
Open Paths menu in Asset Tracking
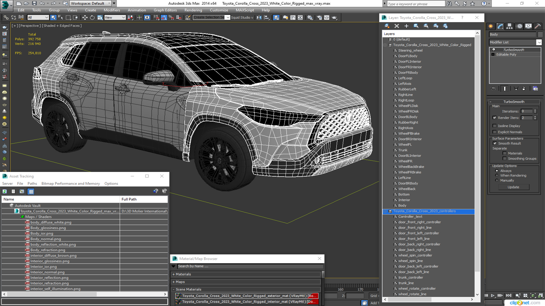click(x=32, y=184)
